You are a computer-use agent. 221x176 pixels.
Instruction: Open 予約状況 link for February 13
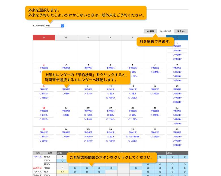point(133,89)
